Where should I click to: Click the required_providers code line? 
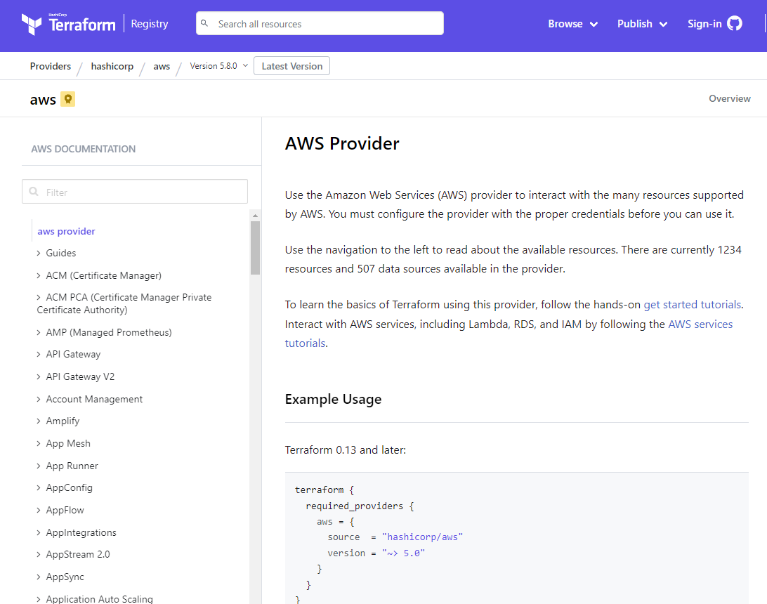(x=360, y=506)
